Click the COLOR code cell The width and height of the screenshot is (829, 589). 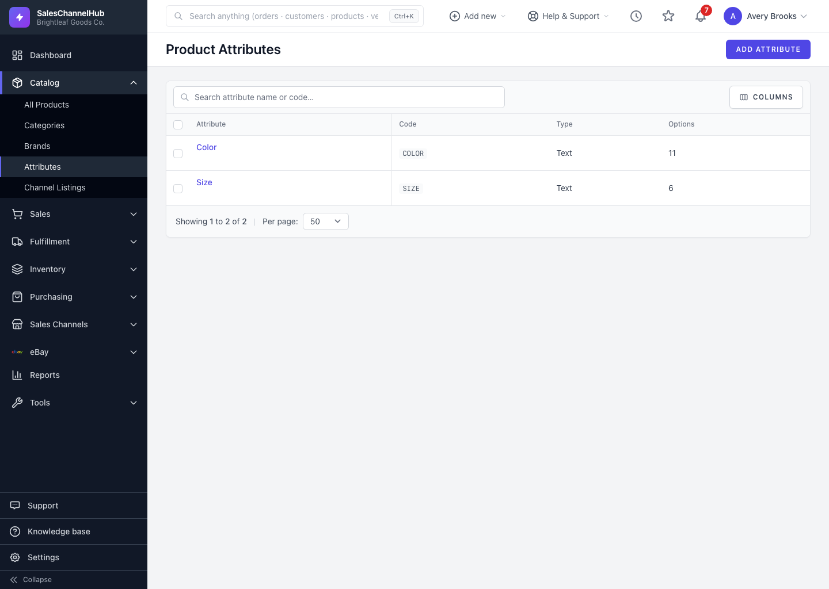pos(413,154)
